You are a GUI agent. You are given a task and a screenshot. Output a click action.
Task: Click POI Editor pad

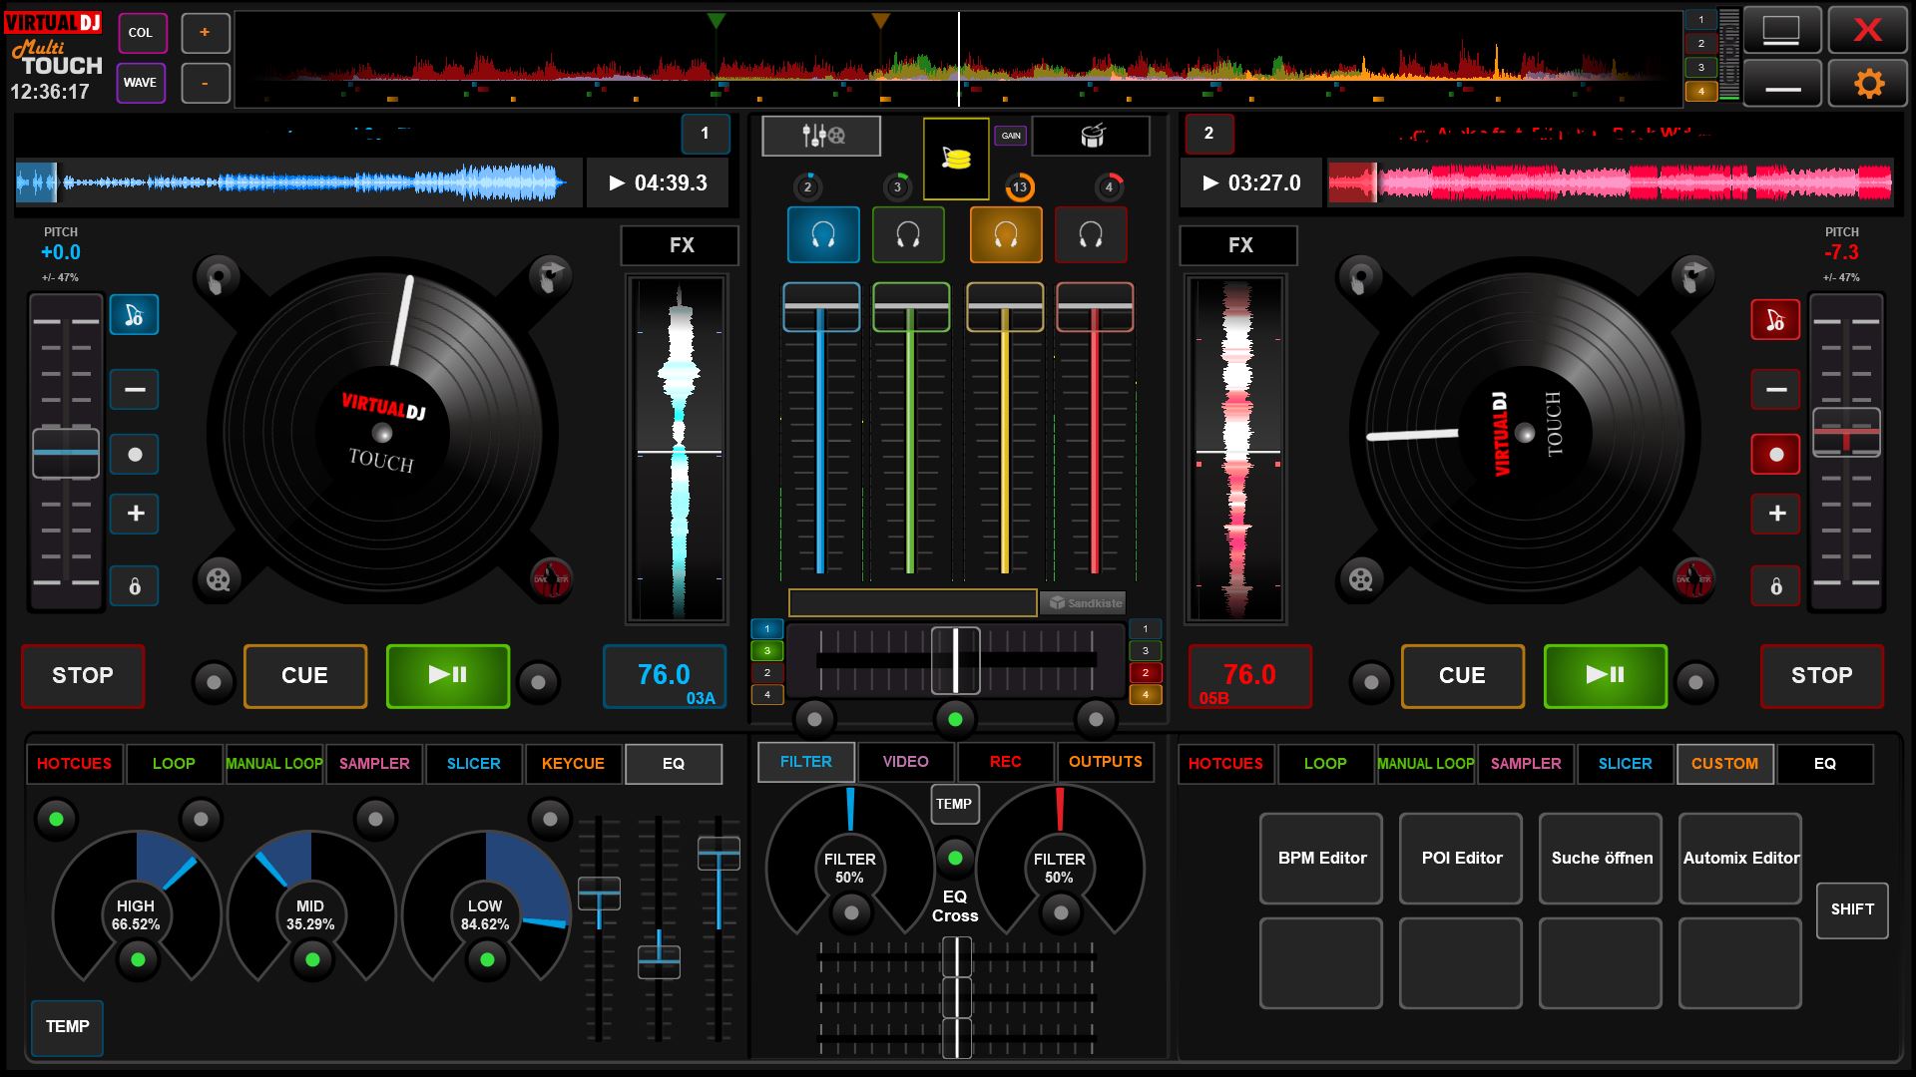tap(1461, 859)
